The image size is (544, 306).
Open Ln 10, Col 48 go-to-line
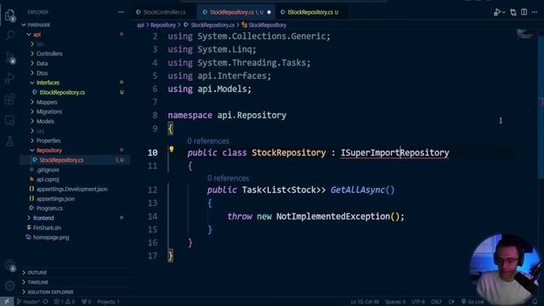pyautogui.click(x=365, y=302)
